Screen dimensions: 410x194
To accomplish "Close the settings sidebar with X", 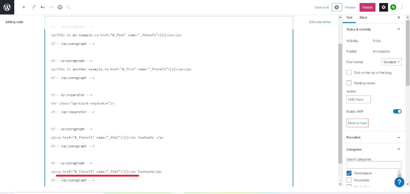I will [399, 18].
